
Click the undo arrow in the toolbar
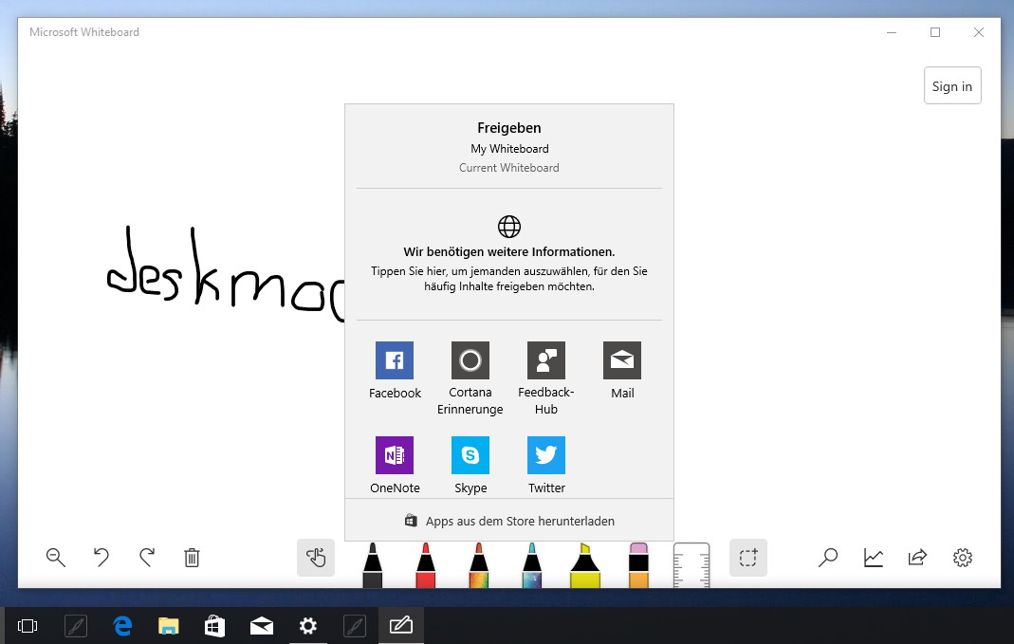[x=101, y=558]
